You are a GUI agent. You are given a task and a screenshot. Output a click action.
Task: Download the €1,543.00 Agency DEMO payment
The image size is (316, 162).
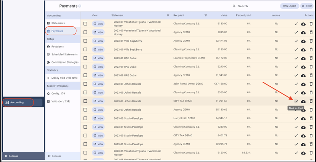[x=303, y=75]
